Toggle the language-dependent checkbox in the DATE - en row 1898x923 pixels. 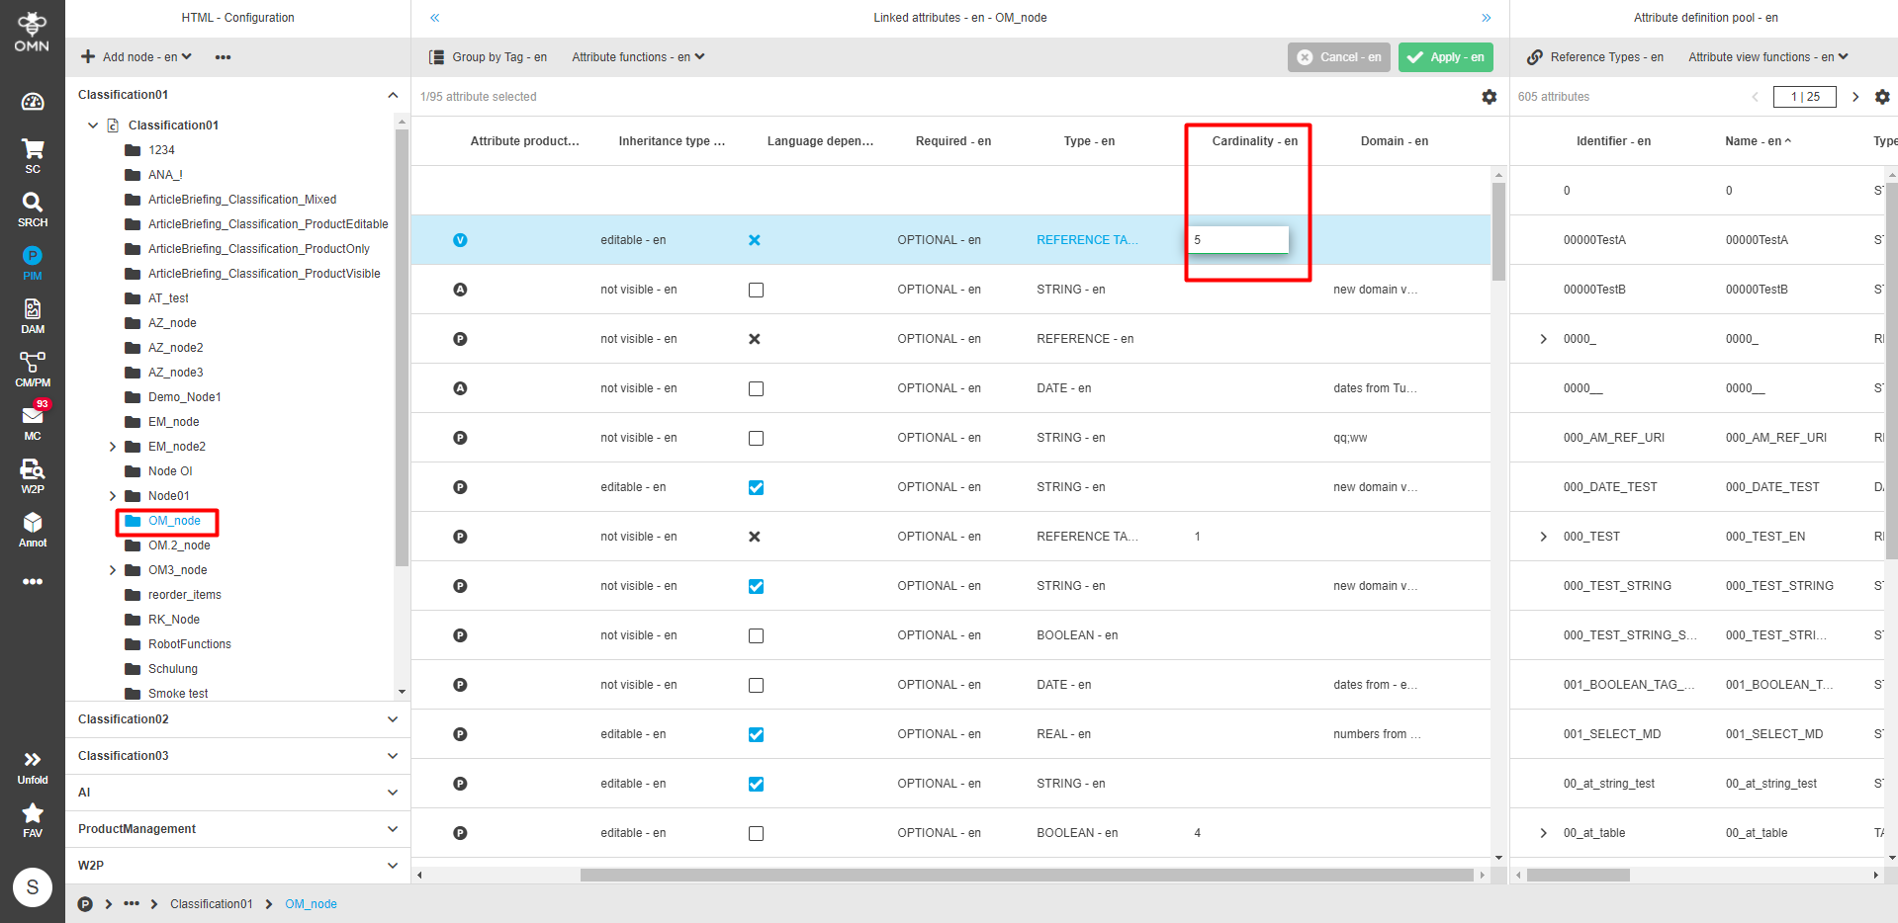(757, 388)
